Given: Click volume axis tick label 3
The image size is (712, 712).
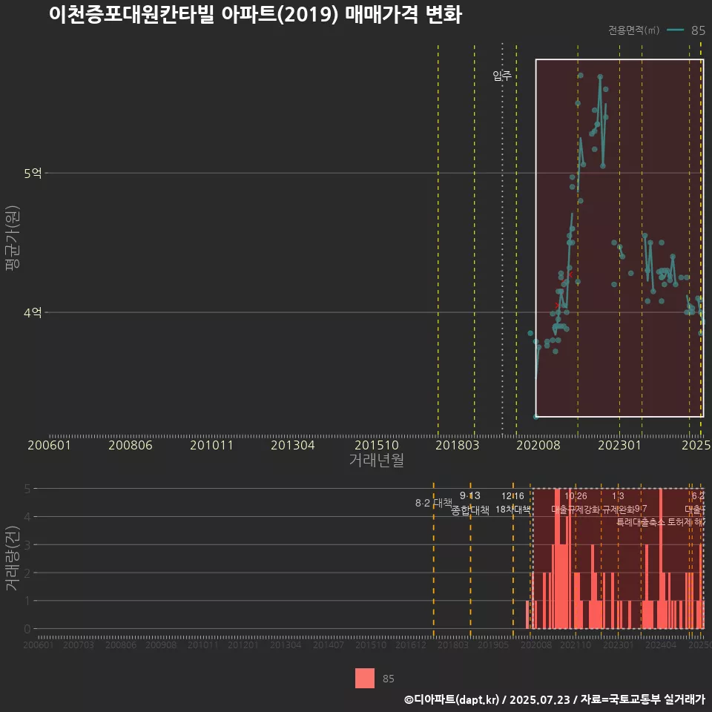Looking at the screenshot, I should tap(27, 545).
